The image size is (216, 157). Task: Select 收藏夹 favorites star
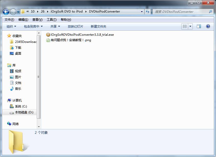[x=9, y=36]
